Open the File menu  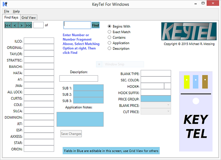pos(7,11)
